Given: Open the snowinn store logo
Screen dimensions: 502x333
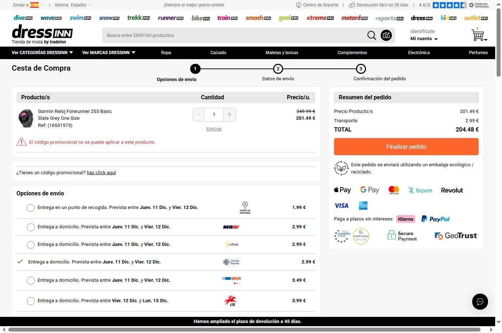Looking at the screenshot, I should pos(109,18).
